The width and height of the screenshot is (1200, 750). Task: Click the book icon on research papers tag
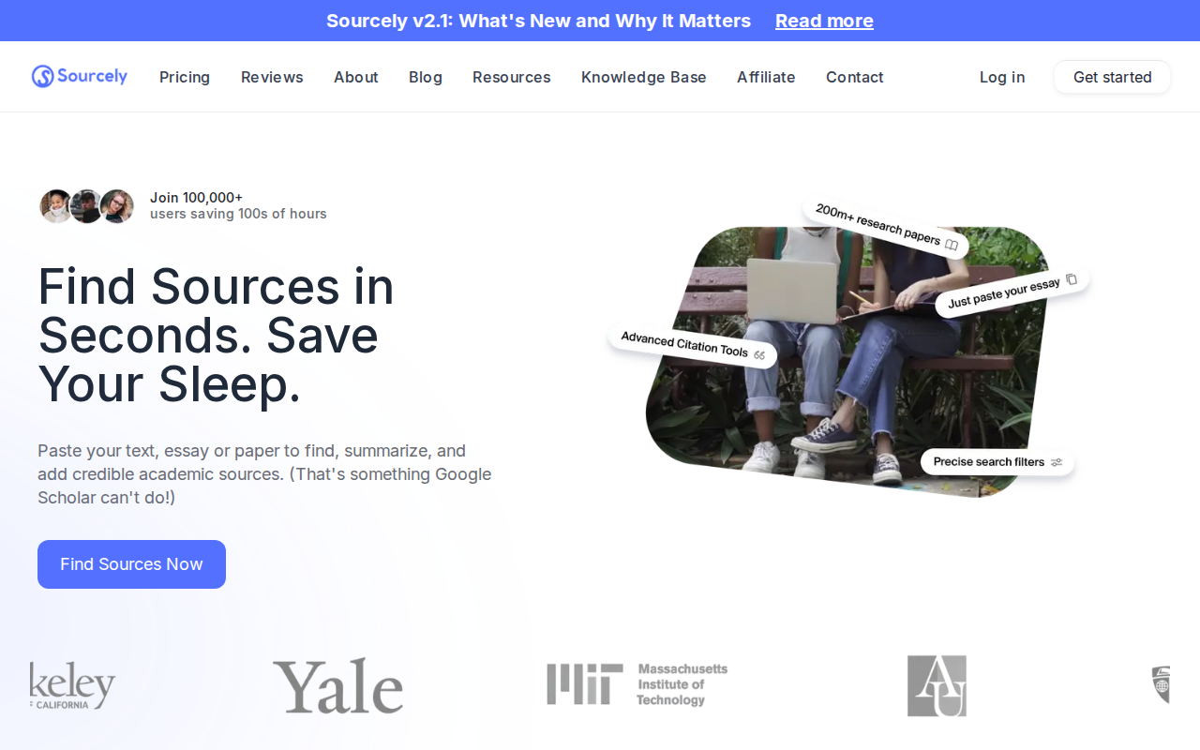[x=952, y=245]
